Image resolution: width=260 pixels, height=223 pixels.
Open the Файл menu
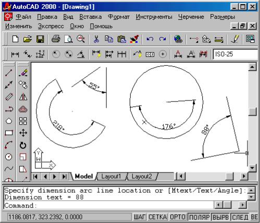click(x=23, y=17)
